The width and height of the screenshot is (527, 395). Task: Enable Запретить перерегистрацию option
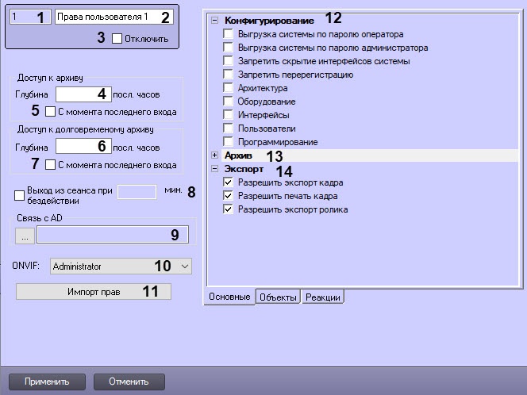point(229,75)
